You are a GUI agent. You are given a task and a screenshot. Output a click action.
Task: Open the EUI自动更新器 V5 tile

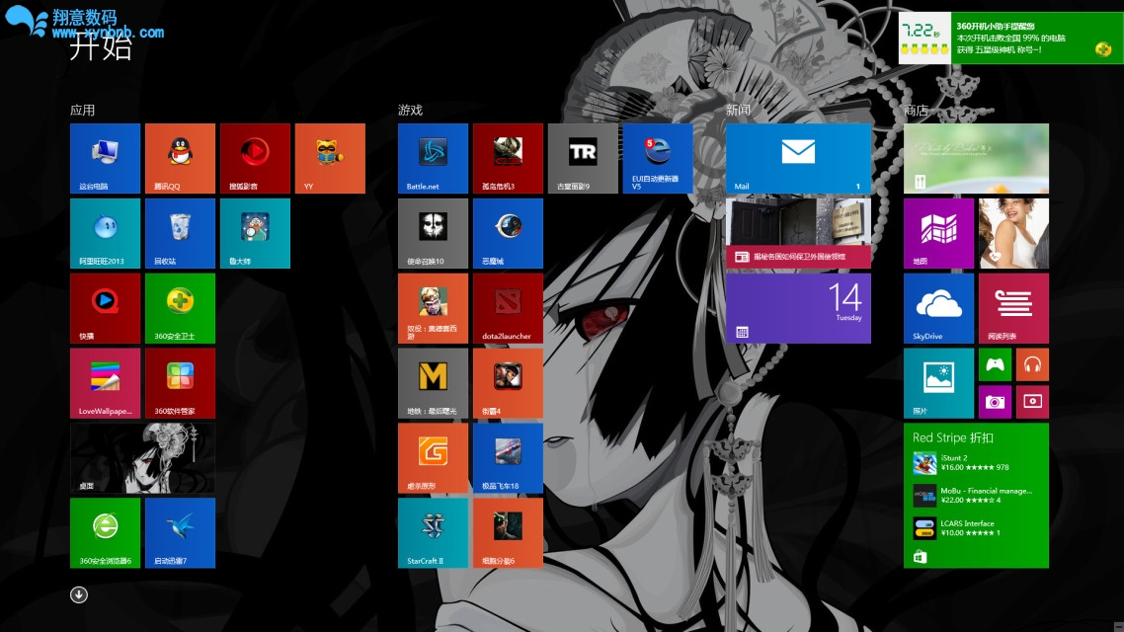click(658, 158)
